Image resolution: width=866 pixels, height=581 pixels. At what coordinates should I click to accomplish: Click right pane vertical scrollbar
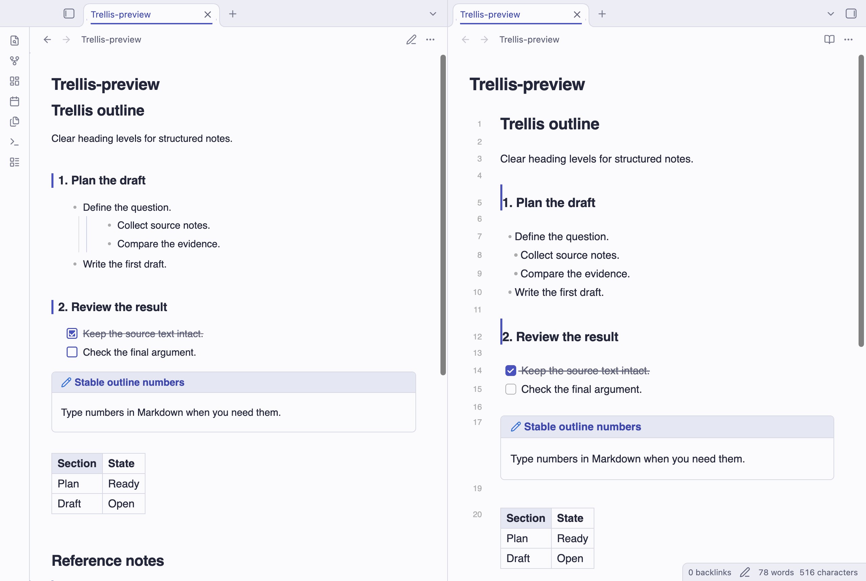(x=861, y=201)
